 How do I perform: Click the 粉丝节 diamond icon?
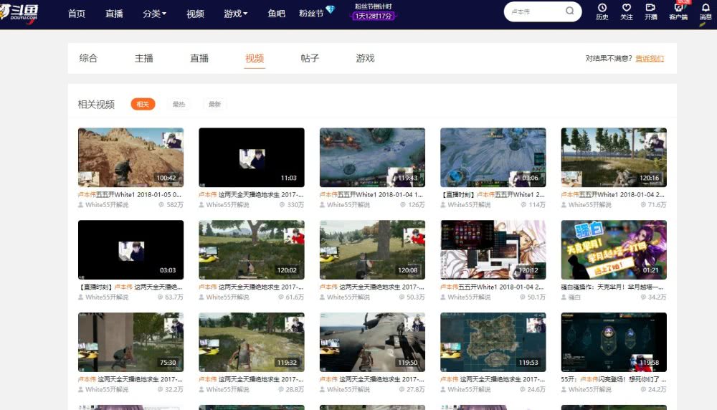pyautogui.click(x=330, y=10)
